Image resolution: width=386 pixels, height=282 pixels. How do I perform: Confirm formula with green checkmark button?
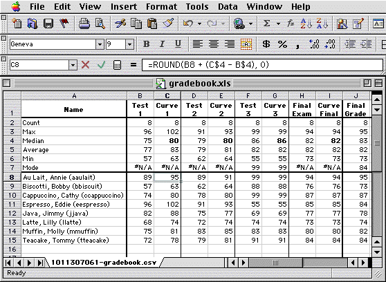101,65
